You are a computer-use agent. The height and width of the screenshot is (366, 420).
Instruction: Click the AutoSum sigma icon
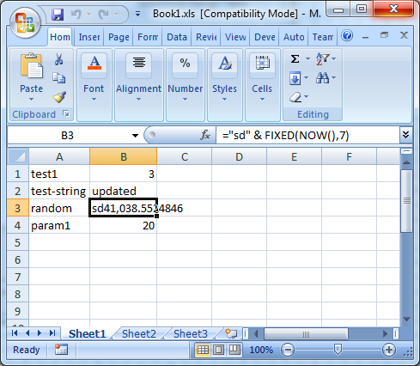click(x=295, y=59)
